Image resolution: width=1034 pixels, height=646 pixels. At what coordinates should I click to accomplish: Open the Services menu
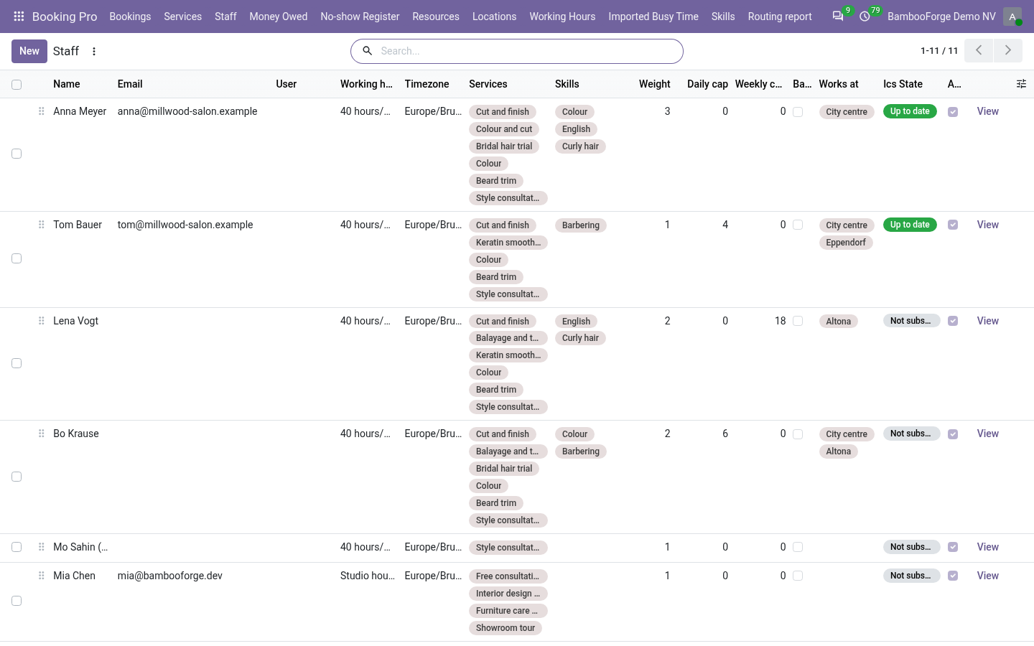182,17
